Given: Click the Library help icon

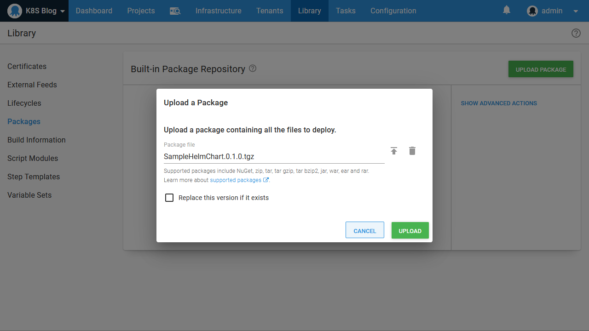Looking at the screenshot, I should [x=576, y=33].
